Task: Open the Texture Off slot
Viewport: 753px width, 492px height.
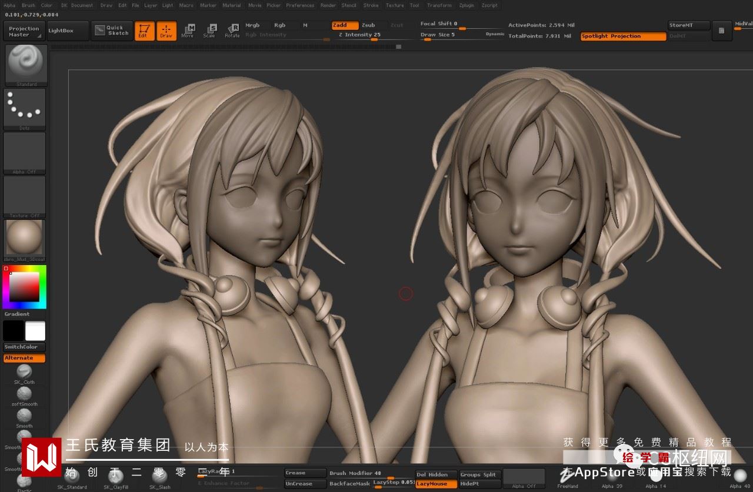Action: (25, 197)
